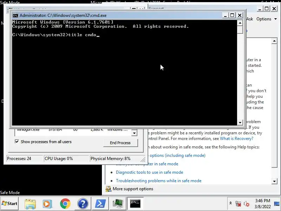Open the Start menu
Viewport: 281px width, 211px height.
point(9,204)
